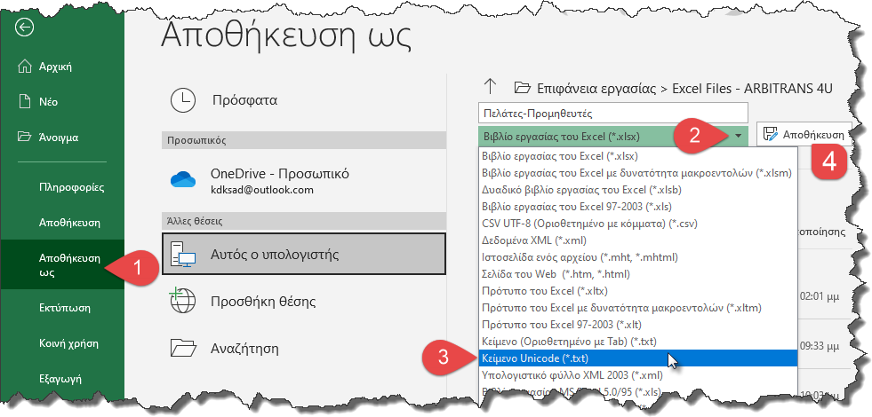Select Αποθήκευση ως in the sidebar
Viewport: 872px width, 417px height.
point(61,265)
